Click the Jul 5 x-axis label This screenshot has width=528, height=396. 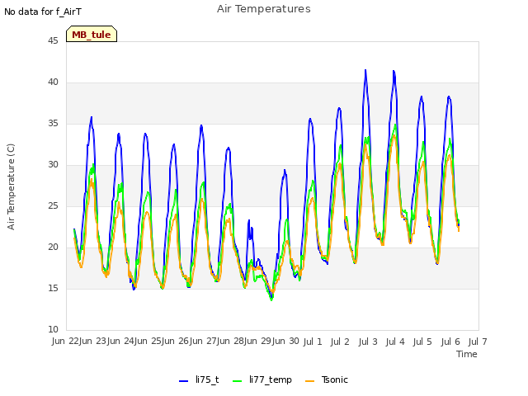[422, 342]
